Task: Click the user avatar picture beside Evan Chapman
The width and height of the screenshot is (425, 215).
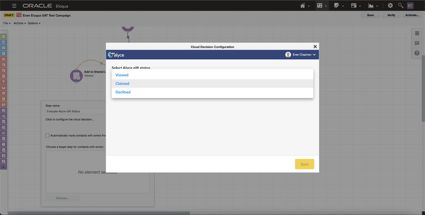Action: (288, 55)
